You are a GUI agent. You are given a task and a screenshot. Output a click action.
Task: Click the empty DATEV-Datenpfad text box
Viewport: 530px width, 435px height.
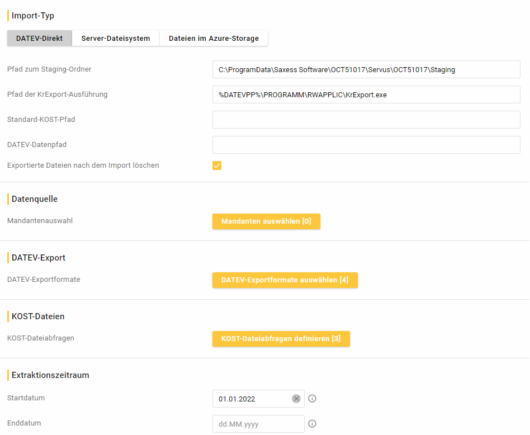(x=366, y=145)
